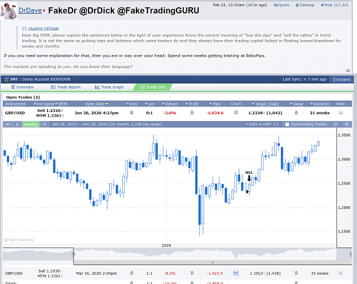Screen dimensions: 357x284
Task: Open the DrDave profile link
Action: click(30, 10)
